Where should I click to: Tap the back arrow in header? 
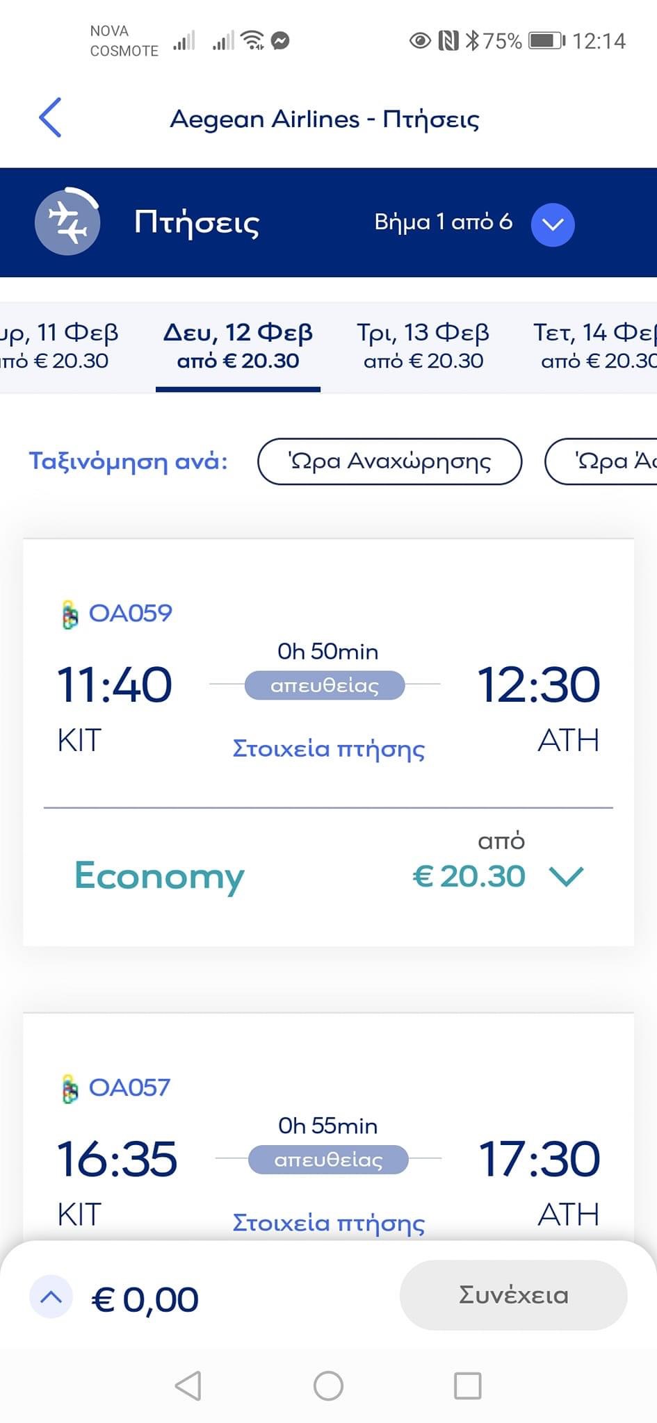click(x=50, y=117)
